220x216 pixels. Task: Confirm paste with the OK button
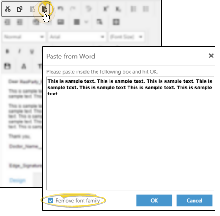tap(154, 200)
